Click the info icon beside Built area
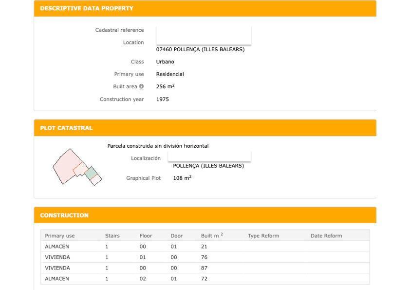This screenshot has height=290, width=410. (141, 87)
